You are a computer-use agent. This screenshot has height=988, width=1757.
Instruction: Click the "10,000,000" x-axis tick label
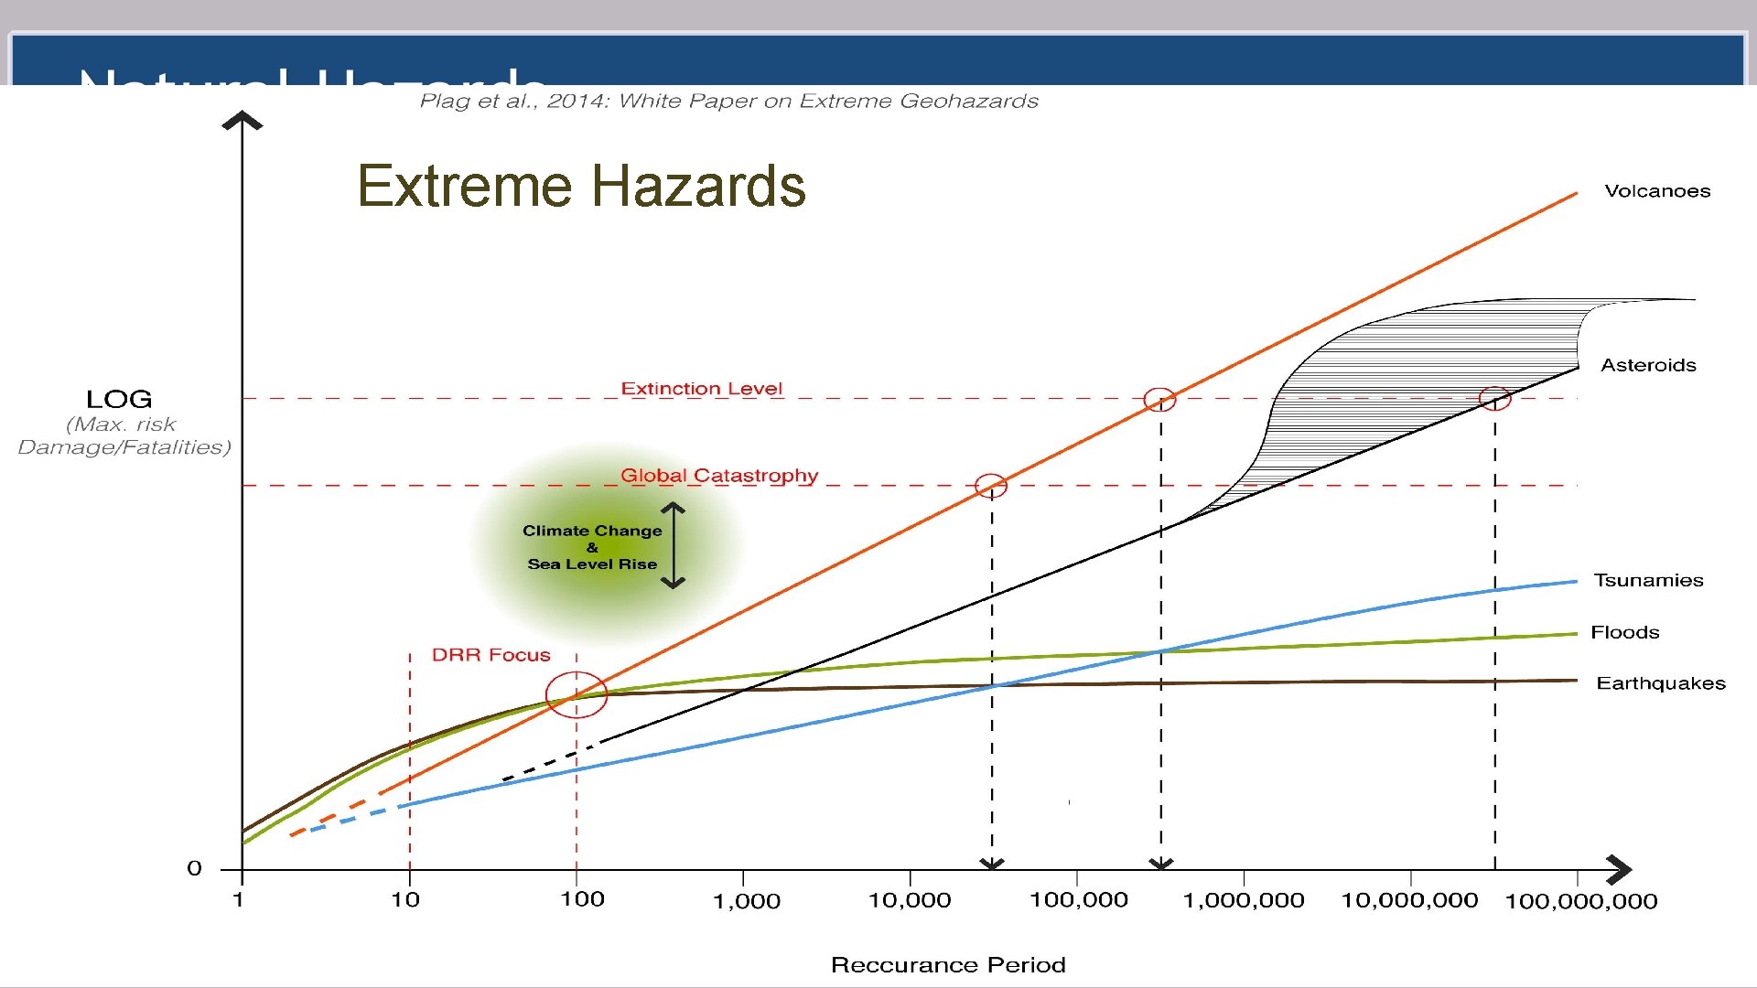click(1409, 900)
